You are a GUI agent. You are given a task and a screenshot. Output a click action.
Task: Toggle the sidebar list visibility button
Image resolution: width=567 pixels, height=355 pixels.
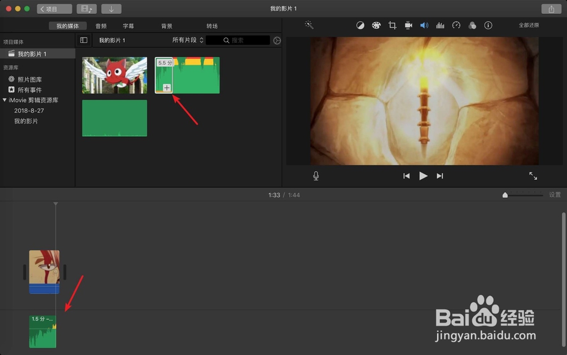coord(83,40)
